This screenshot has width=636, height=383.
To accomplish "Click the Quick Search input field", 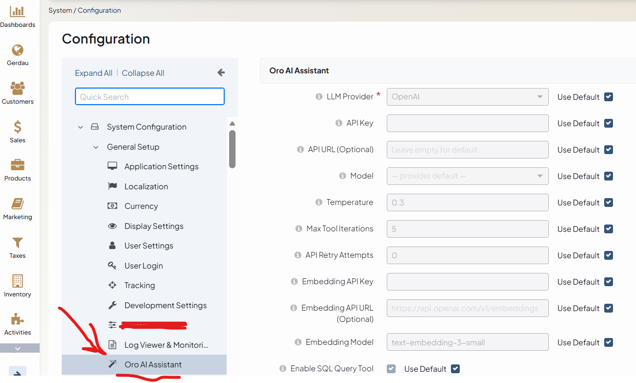I will pos(150,96).
